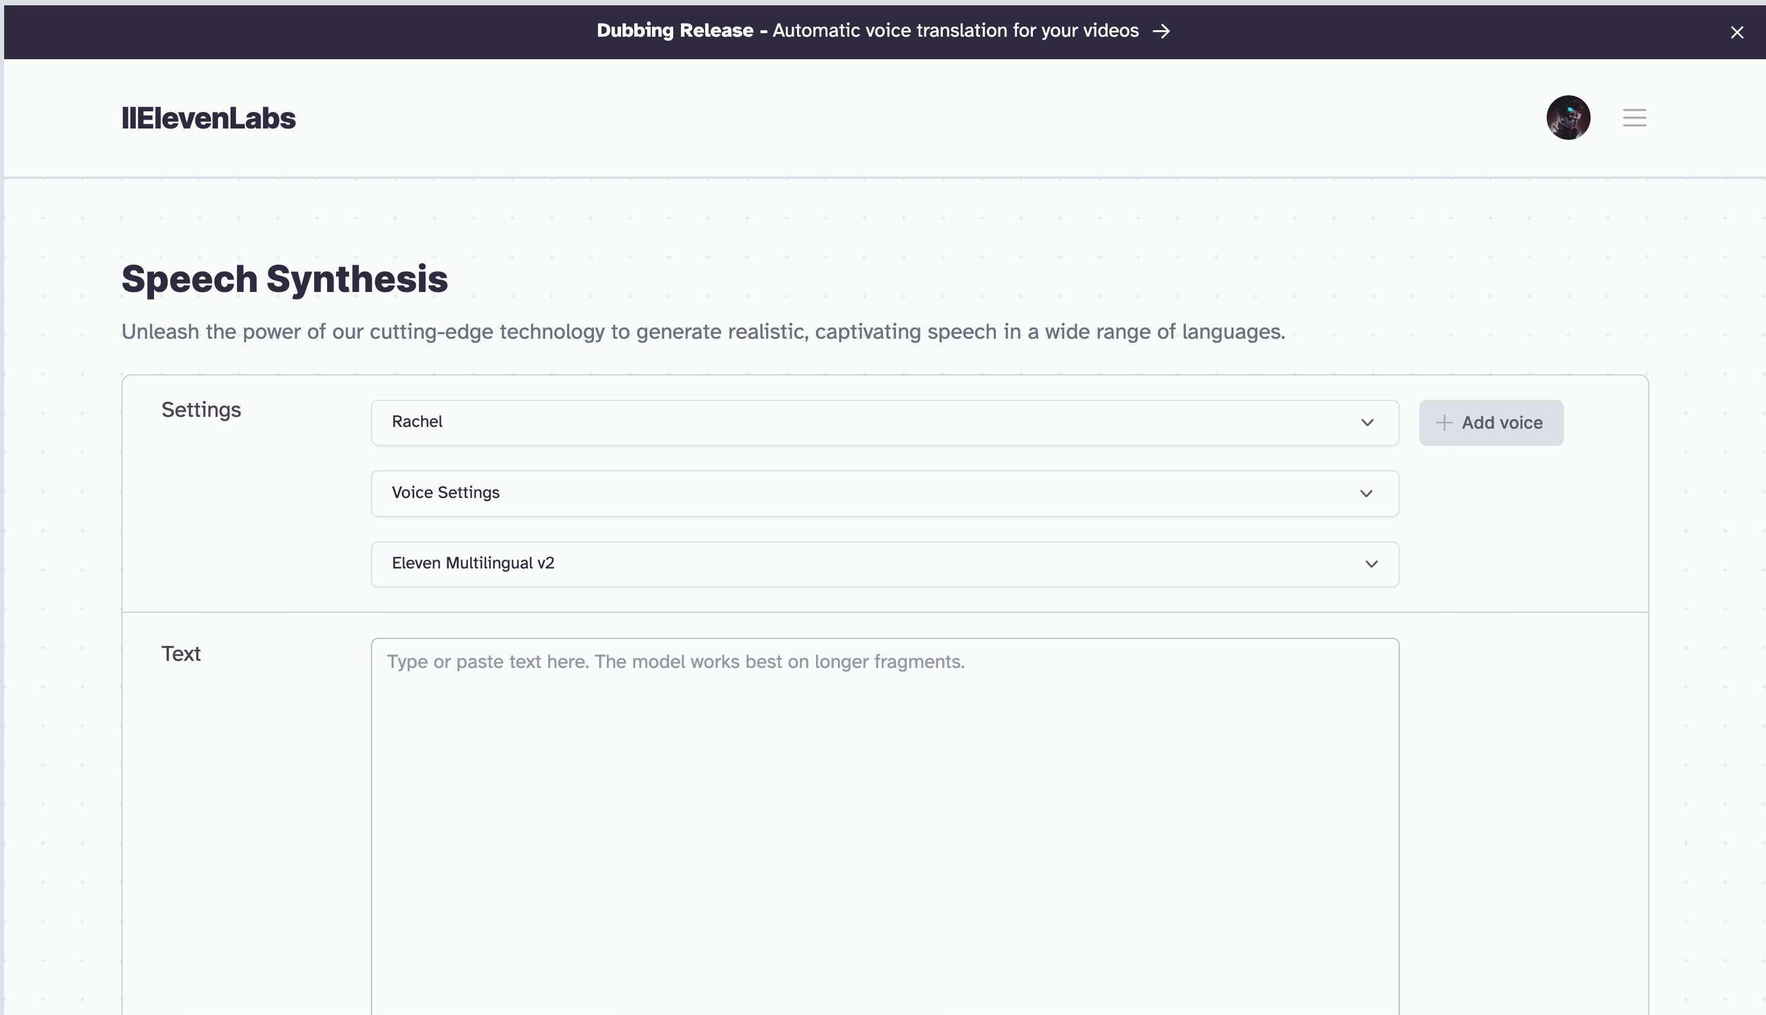
Task: Open the hamburger menu icon
Action: tap(1634, 118)
